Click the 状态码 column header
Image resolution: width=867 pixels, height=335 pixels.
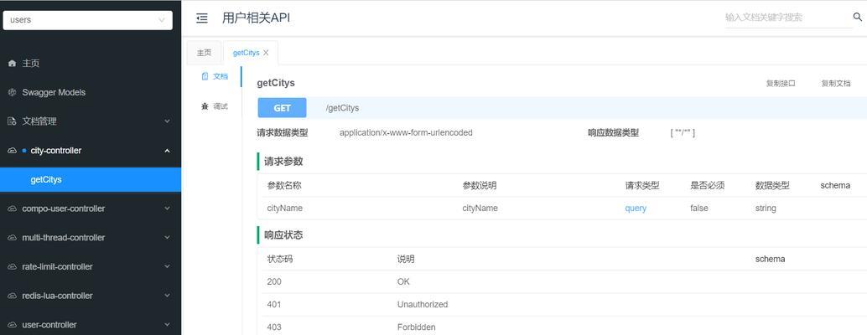point(280,259)
